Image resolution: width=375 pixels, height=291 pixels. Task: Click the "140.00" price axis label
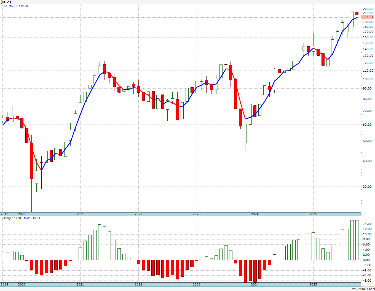pos(368,49)
